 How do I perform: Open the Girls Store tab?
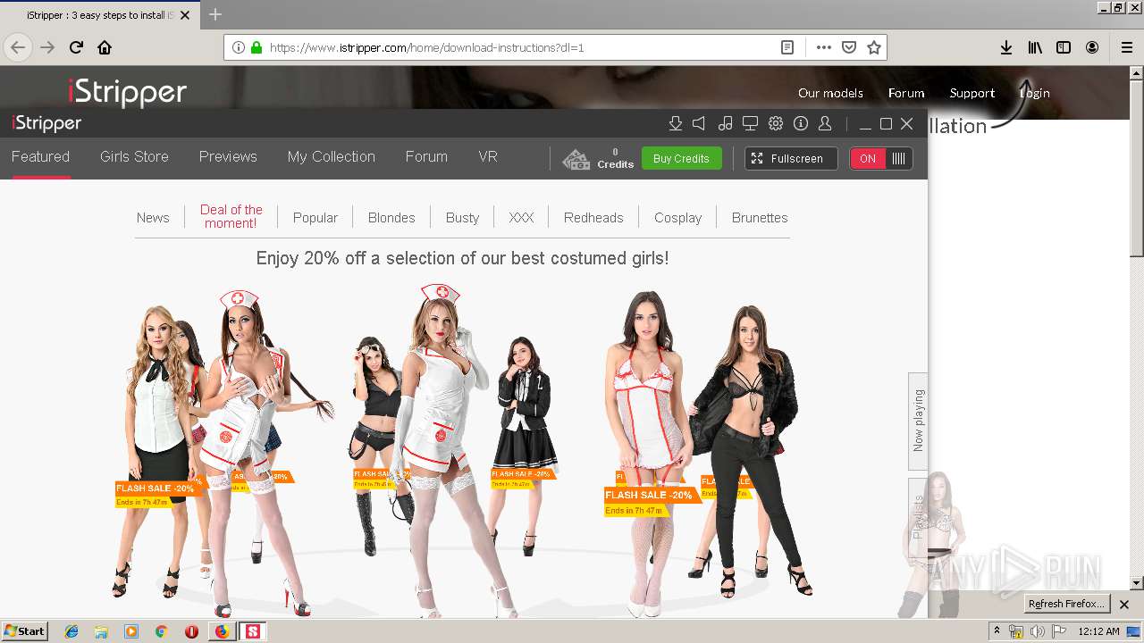click(134, 156)
